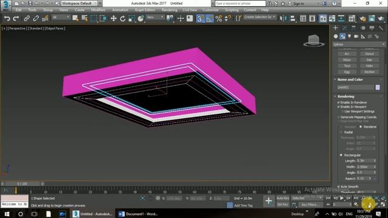The height and width of the screenshot is (218, 388).
Task: Toggle the 3D Snaps button
Action: 200,19
